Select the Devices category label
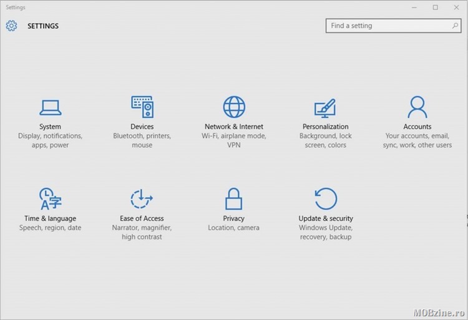 tap(142, 127)
